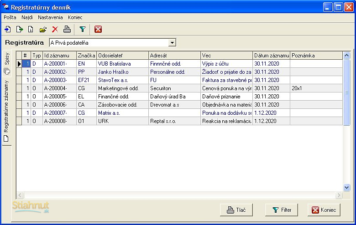Click the vertical scrollbar down arrow
The height and width of the screenshot is (225, 356).
tap(346, 187)
